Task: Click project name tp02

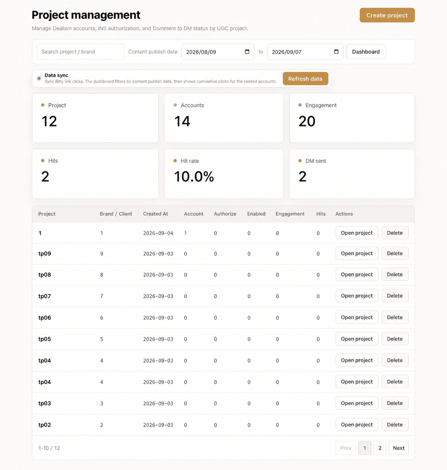Action: click(45, 425)
